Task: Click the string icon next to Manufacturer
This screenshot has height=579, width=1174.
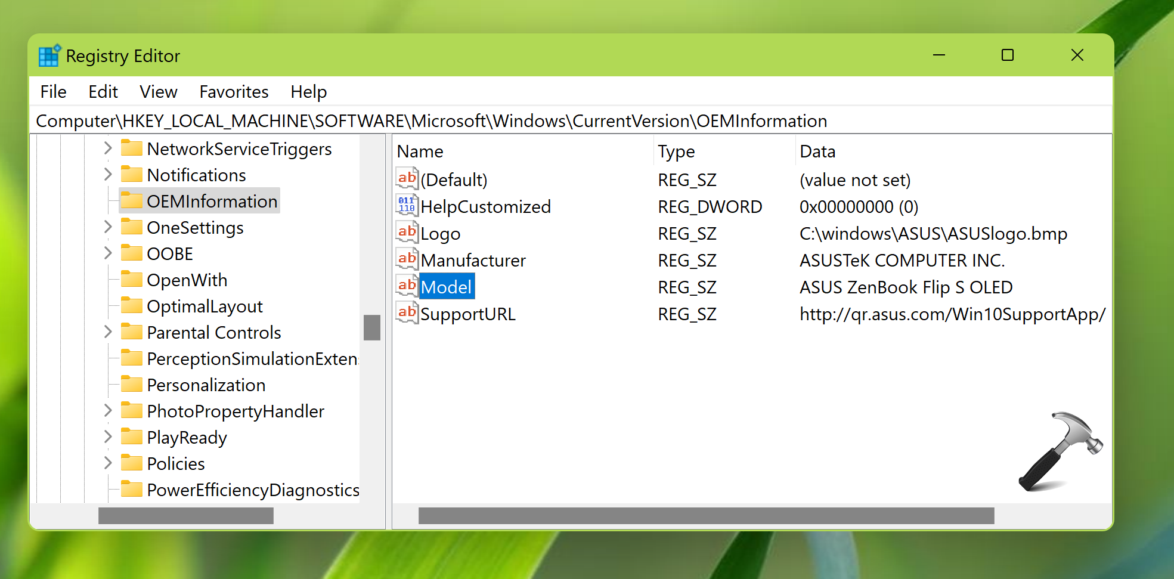Action: 407,259
